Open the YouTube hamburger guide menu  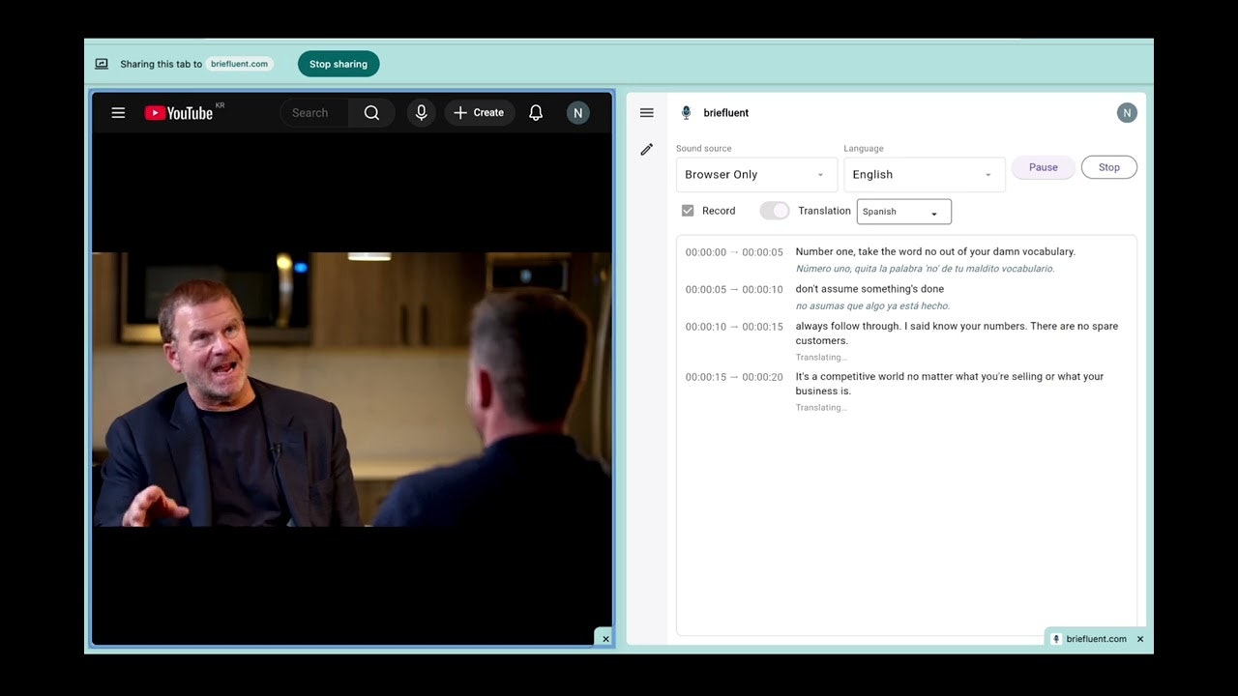click(x=118, y=113)
